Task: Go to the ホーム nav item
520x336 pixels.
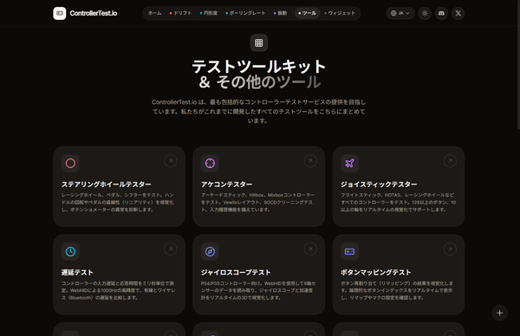Action: coord(155,13)
